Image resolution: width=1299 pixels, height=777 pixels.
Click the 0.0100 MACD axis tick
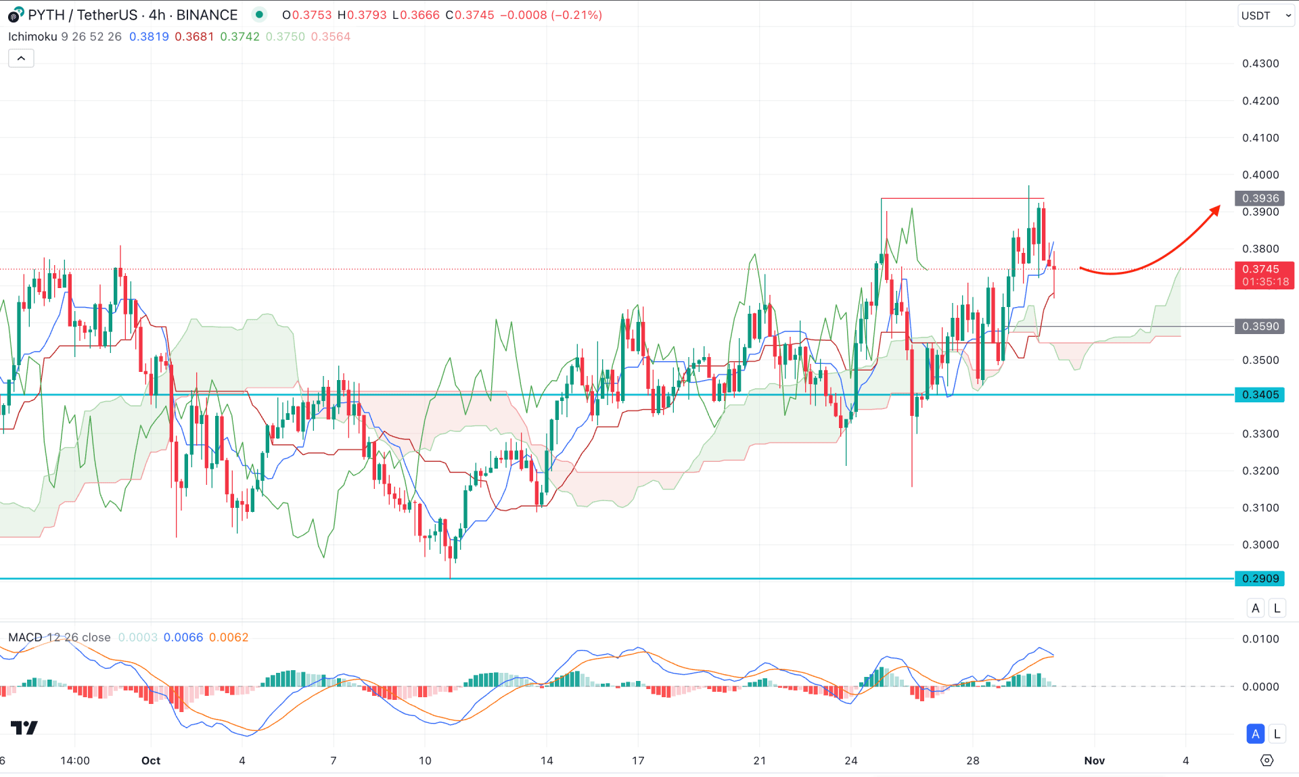[x=1260, y=638]
